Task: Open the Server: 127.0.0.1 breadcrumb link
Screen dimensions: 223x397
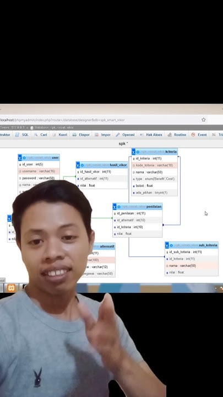Action: [12, 127]
